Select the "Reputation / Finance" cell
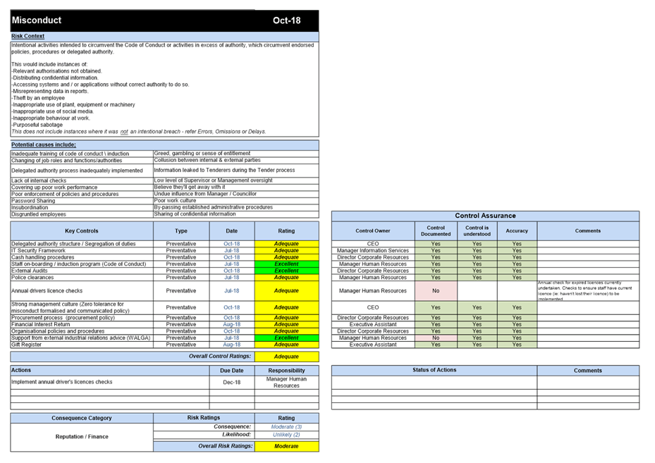655x463 pixels. 82,437
